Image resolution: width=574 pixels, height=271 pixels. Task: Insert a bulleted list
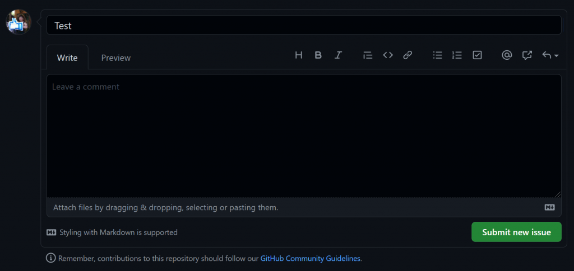tap(438, 55)
